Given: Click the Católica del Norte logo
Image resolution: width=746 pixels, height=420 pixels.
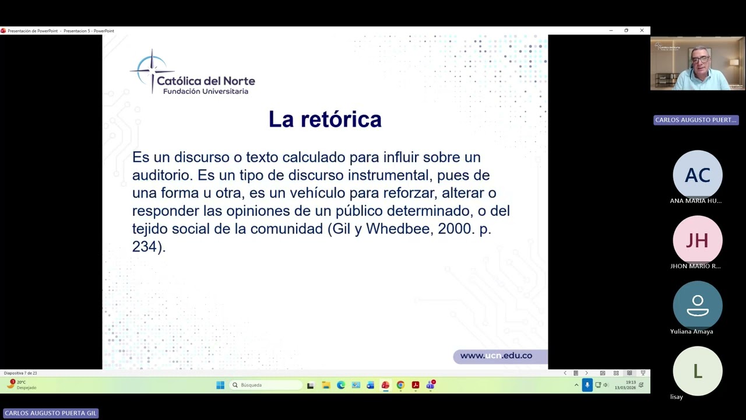Looking at the screenshot, I should pos(192,72).
